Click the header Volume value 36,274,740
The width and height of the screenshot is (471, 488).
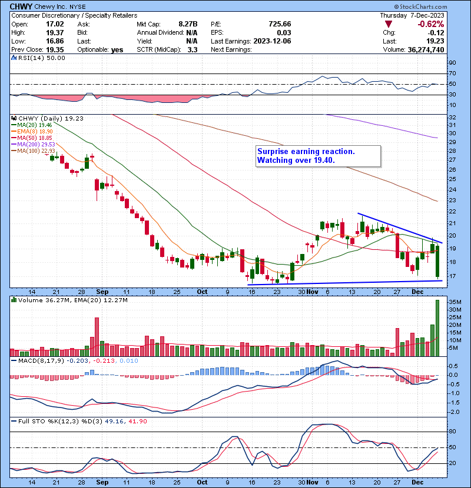pos(426,50)
